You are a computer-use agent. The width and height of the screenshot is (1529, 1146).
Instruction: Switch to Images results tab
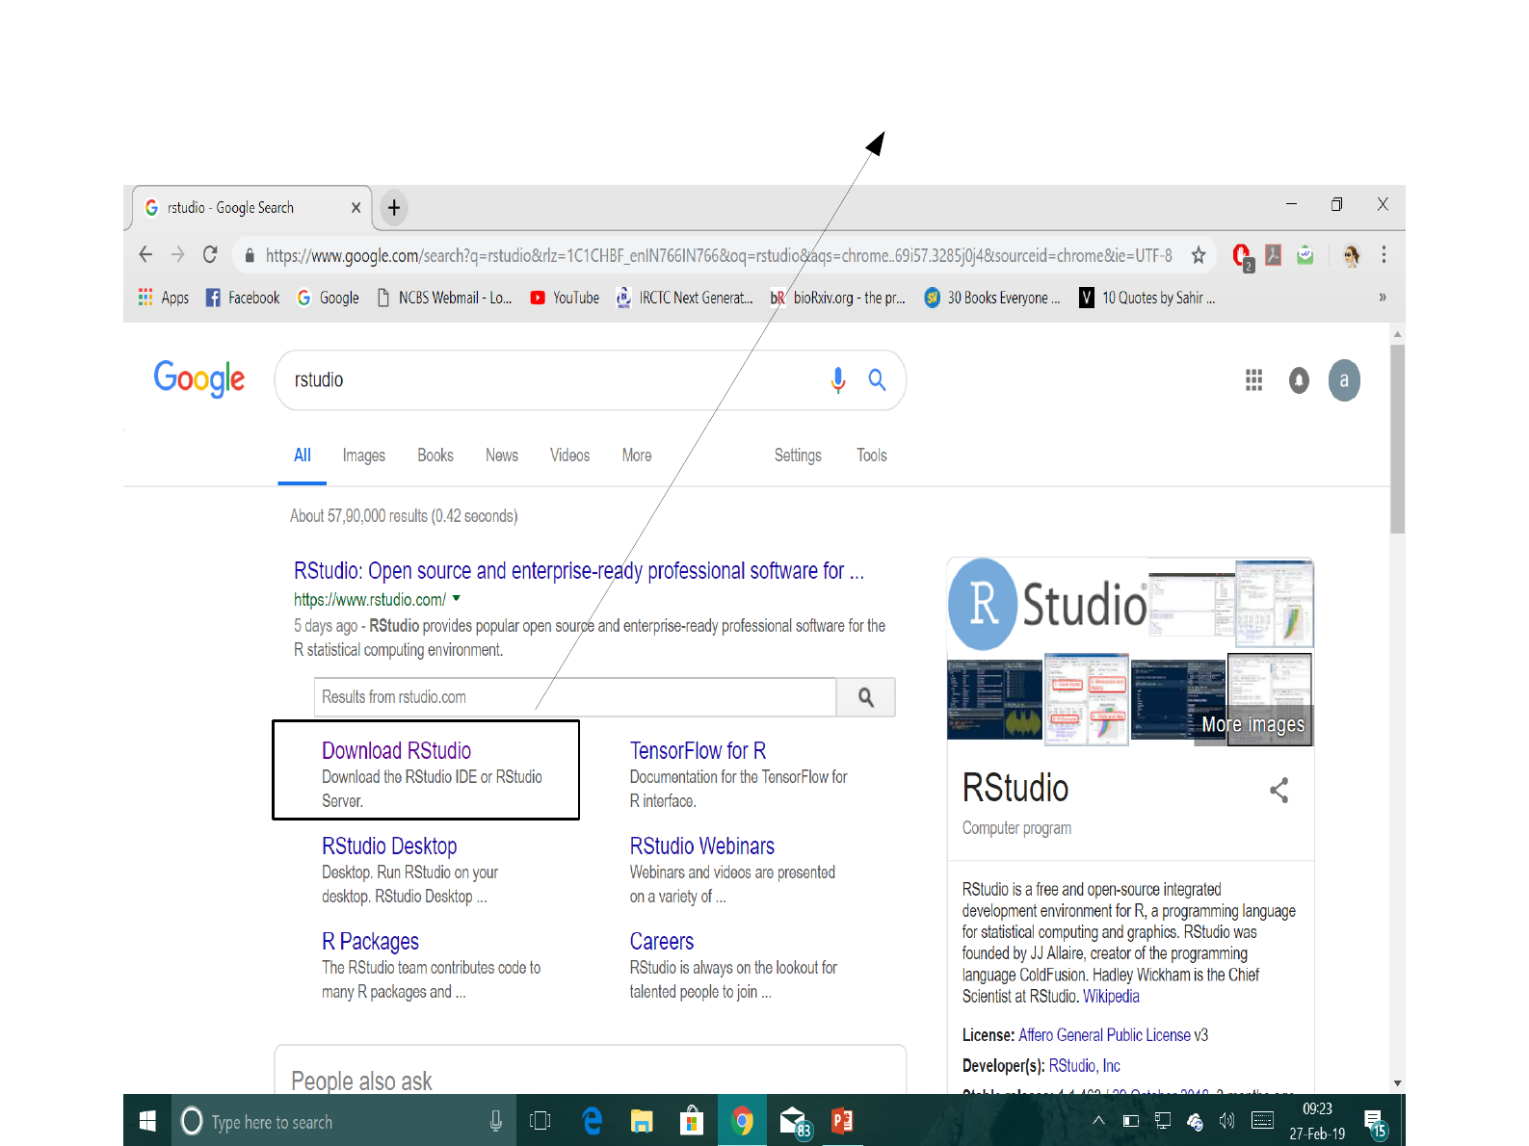click(364, 456)
